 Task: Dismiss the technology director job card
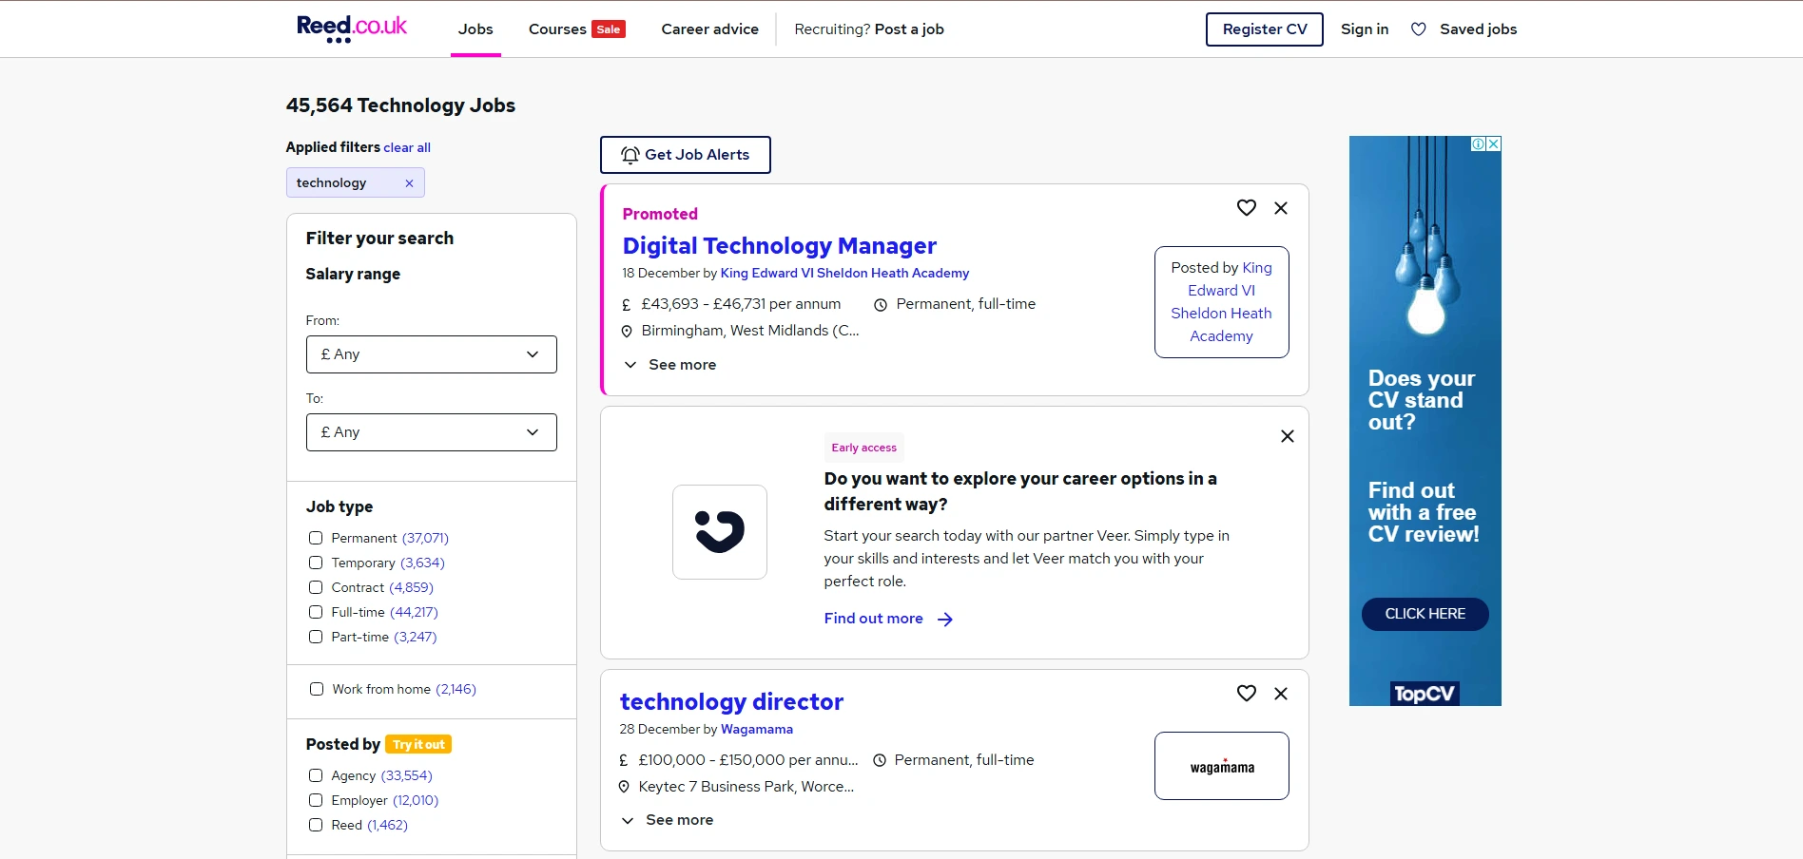pyautogui.click(x=1281, y=694)
